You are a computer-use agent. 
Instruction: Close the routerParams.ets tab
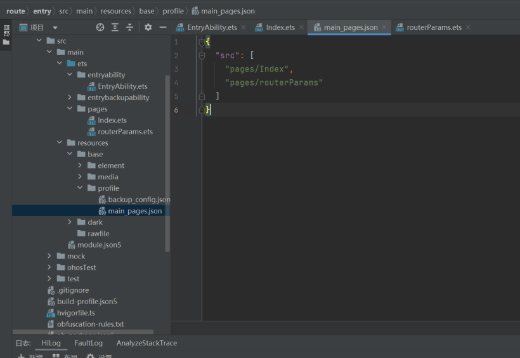468,27
